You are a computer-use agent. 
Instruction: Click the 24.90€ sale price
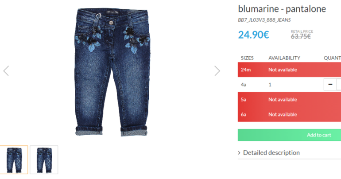[254, 35]
